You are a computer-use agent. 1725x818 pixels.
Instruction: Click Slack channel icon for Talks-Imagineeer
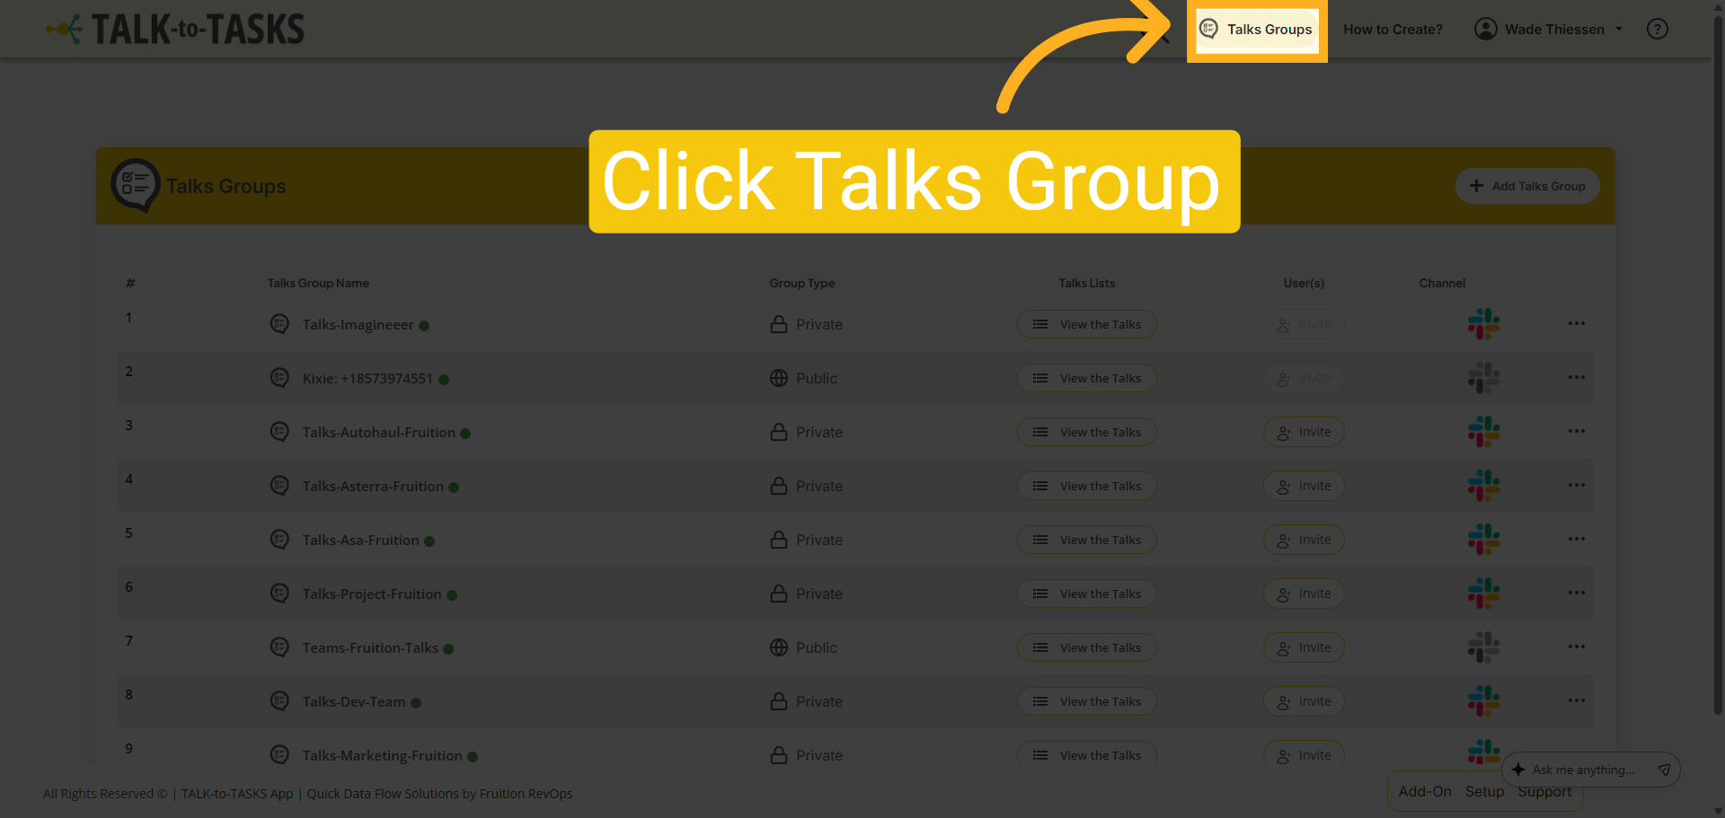click(x=1483, y=324)
